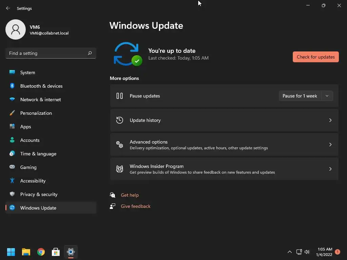Viewport: 347px width, 260px height.
Task: Click the Update history clock icon
Action: 120,120
